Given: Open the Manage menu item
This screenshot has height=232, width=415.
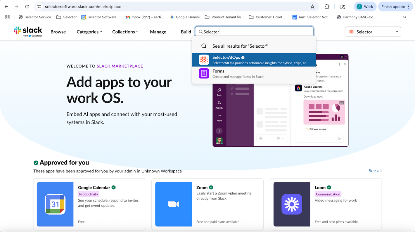Looking at the screenshot, I should [x=158, y=32].
